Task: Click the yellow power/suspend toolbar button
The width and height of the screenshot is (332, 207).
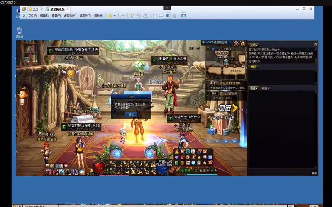Action: pyautogui.click(x=110, y=16)
